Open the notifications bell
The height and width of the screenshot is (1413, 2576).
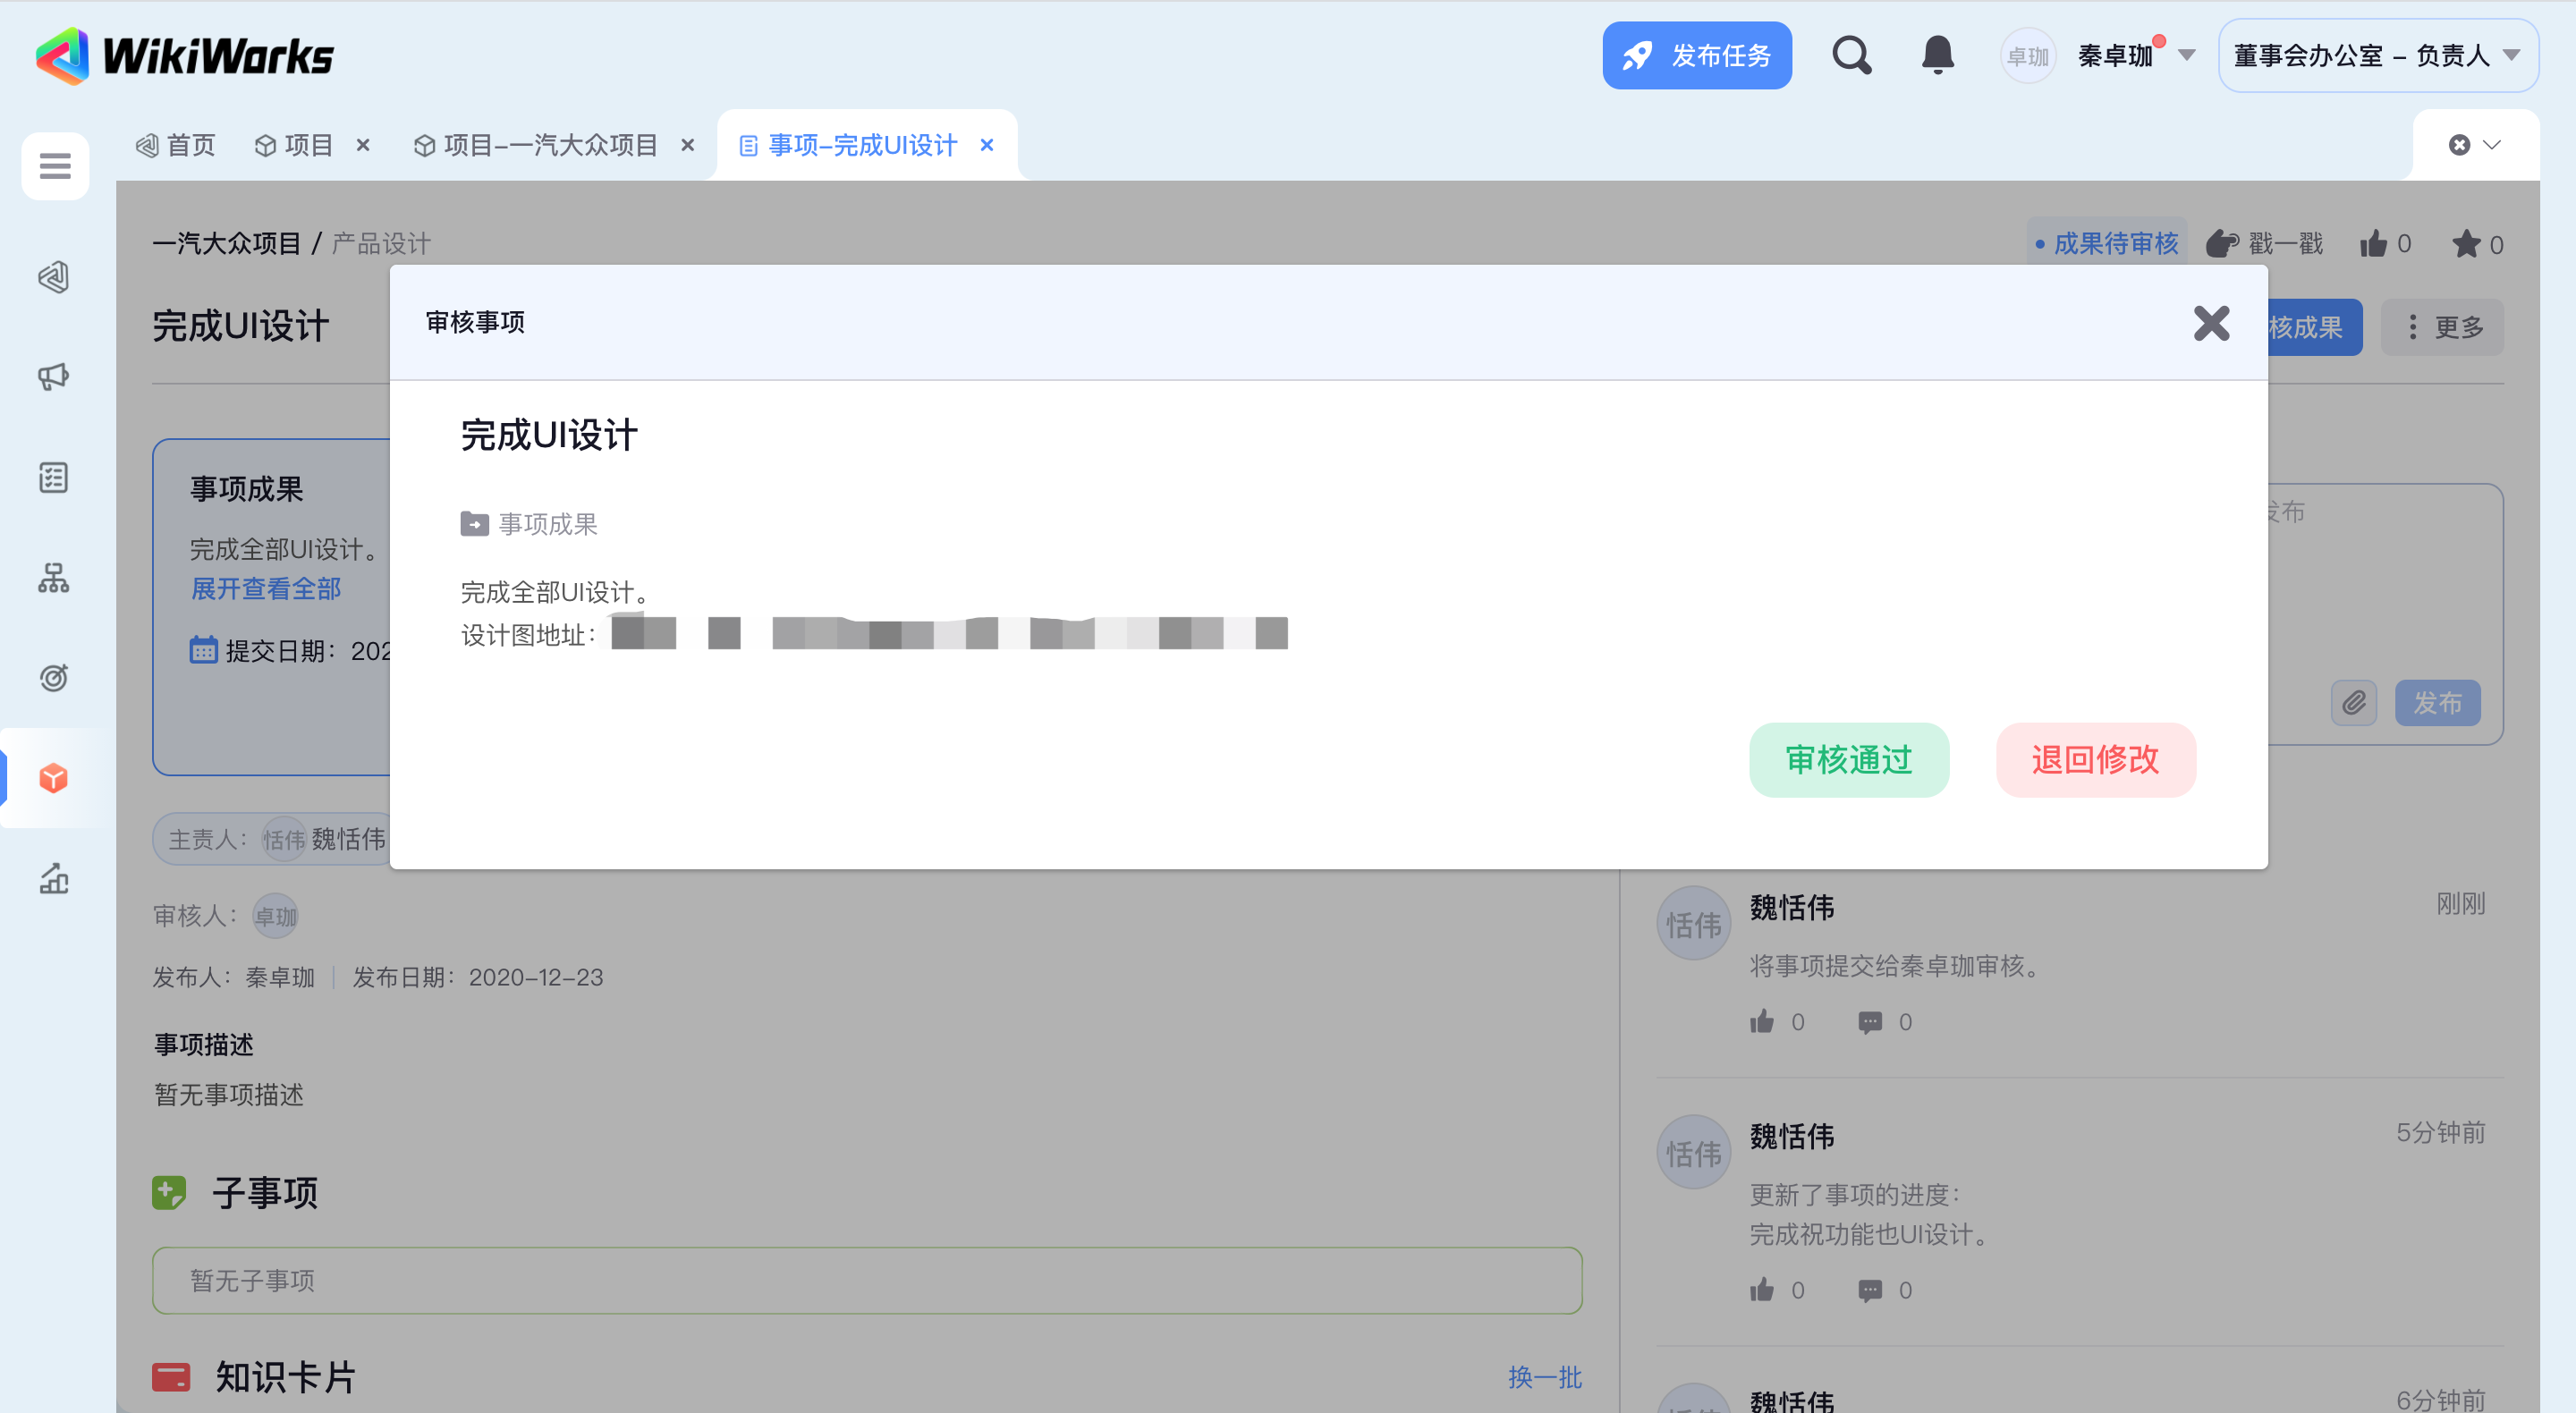(x=1937, y=56)
